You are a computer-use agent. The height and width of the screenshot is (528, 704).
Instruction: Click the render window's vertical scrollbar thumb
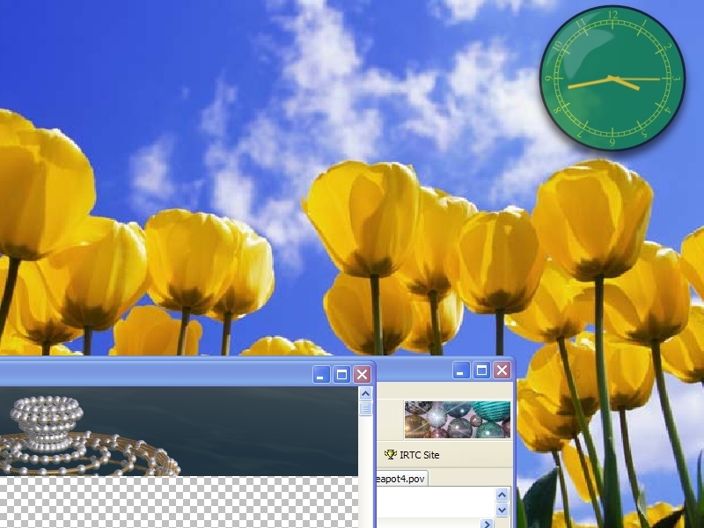coord(365,408)
